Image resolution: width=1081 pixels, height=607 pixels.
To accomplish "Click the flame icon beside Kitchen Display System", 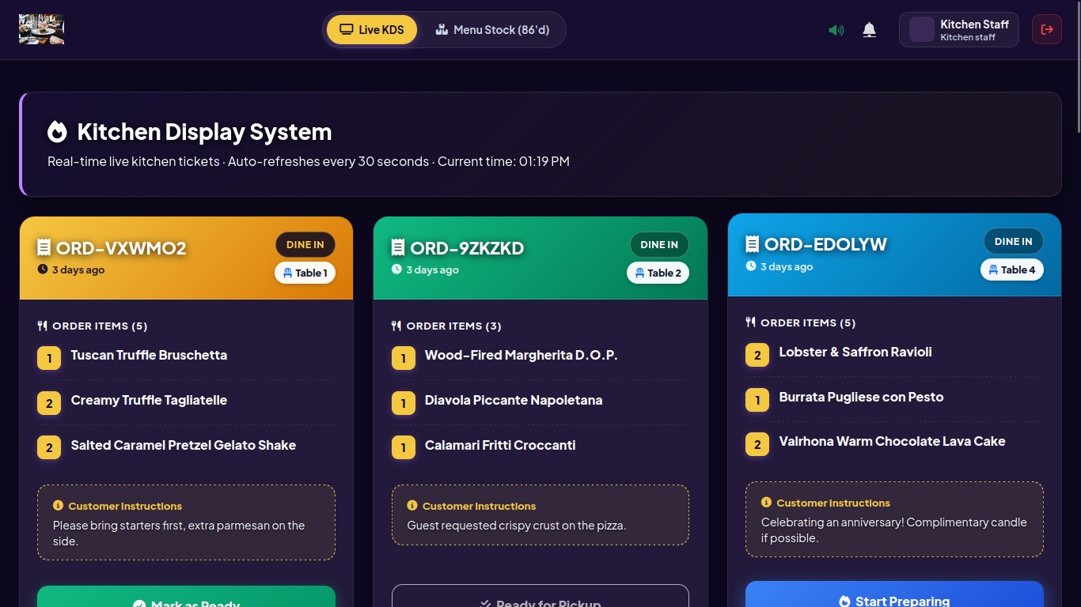I will (x=57, y=131).
